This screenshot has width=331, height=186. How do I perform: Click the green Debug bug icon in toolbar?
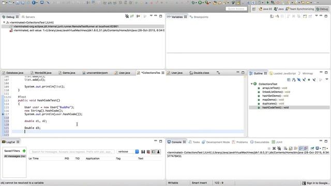[x=193, y=3]
